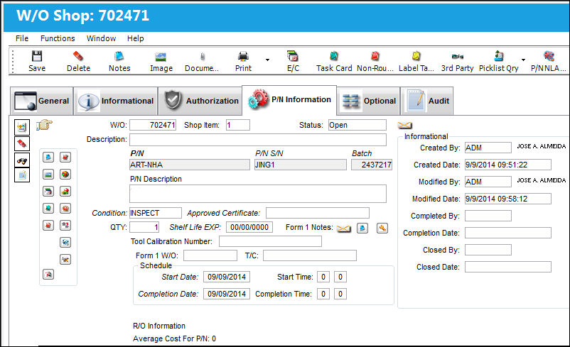This screenshot has height=347, width=570.
Task: Open the Form 1 Notes envelope icon
Action: 343,228
